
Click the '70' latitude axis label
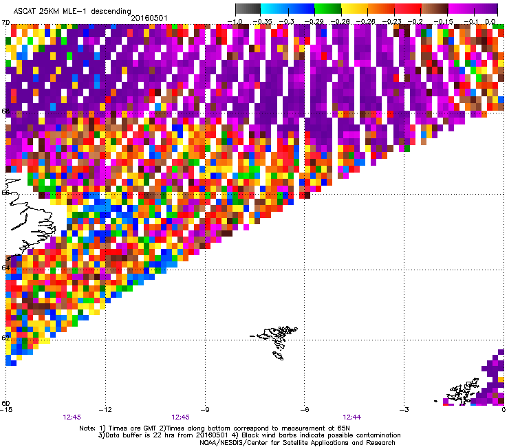(6, 23)
